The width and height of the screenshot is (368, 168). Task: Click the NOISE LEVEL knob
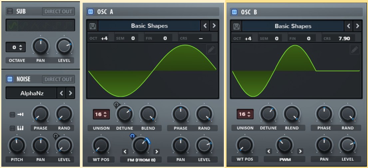point(64,145)
